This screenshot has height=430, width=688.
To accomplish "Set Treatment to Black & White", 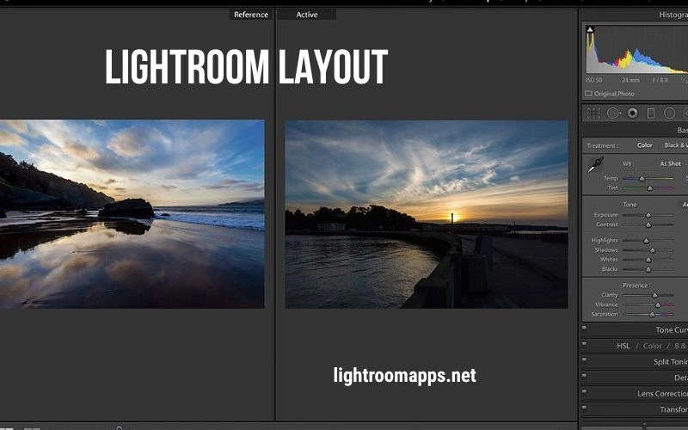I will coord(675,145).
